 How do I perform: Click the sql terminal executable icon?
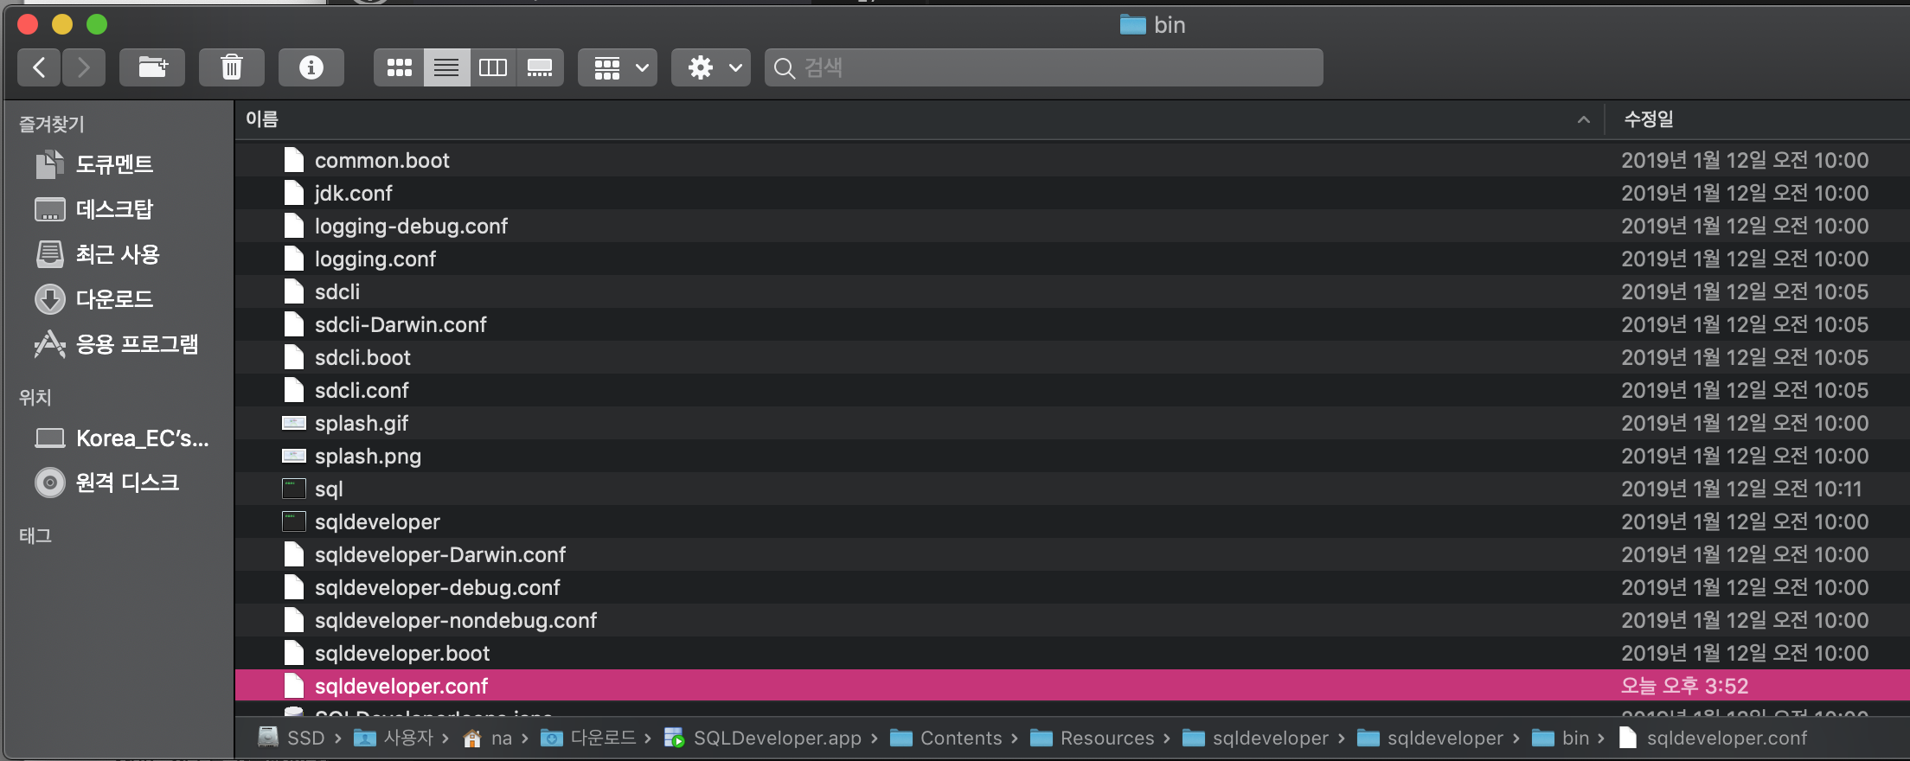point(294,489)
